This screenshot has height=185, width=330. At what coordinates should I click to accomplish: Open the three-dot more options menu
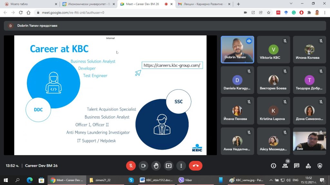pyautogui.click(x=181, y=166)
